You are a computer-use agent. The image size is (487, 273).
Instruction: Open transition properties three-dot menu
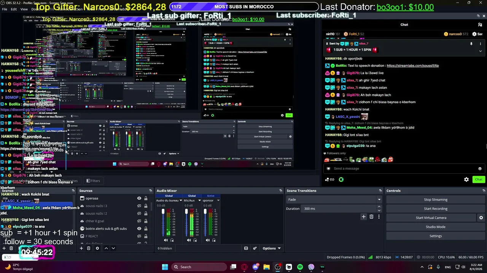click(379, 217)
